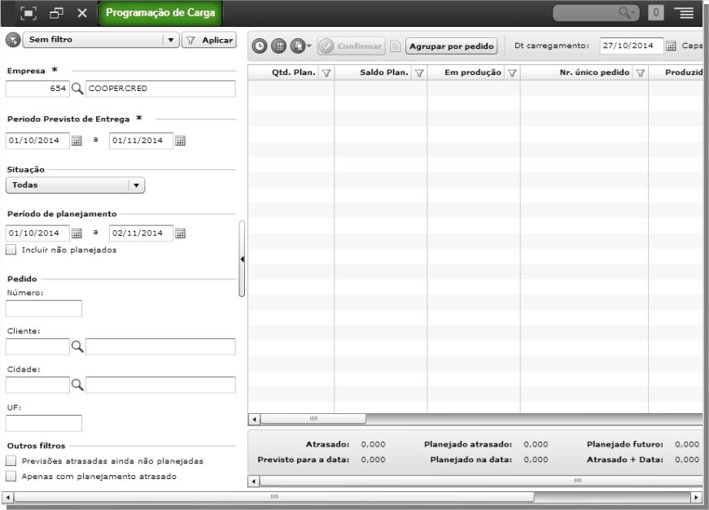Close the Programação de Carga window with X

pos(82,13)
